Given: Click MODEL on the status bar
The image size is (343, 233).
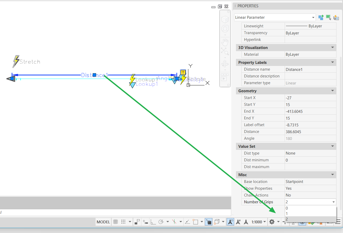Looking at the screenshot, I should [x=103, y=222].
